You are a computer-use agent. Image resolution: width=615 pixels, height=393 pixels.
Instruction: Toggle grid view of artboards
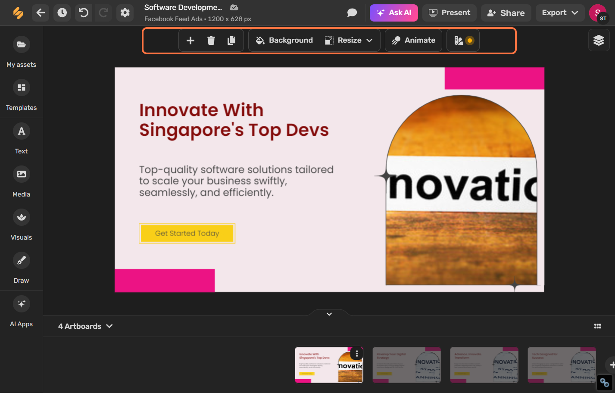click(597, 326)
